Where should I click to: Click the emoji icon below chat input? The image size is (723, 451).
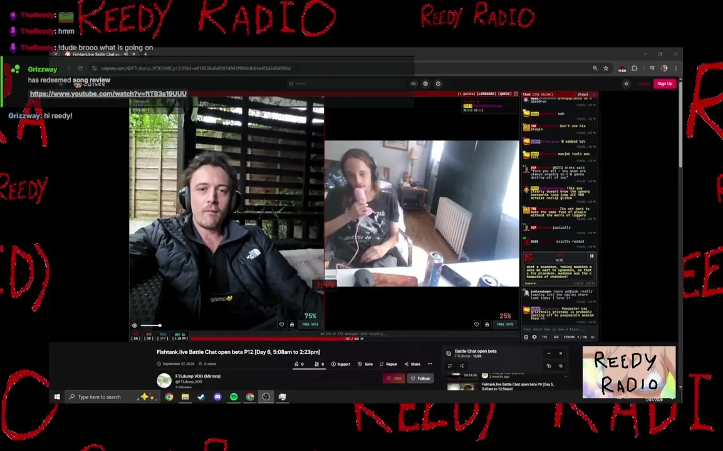pyautogui.click(x=526, y=337)
